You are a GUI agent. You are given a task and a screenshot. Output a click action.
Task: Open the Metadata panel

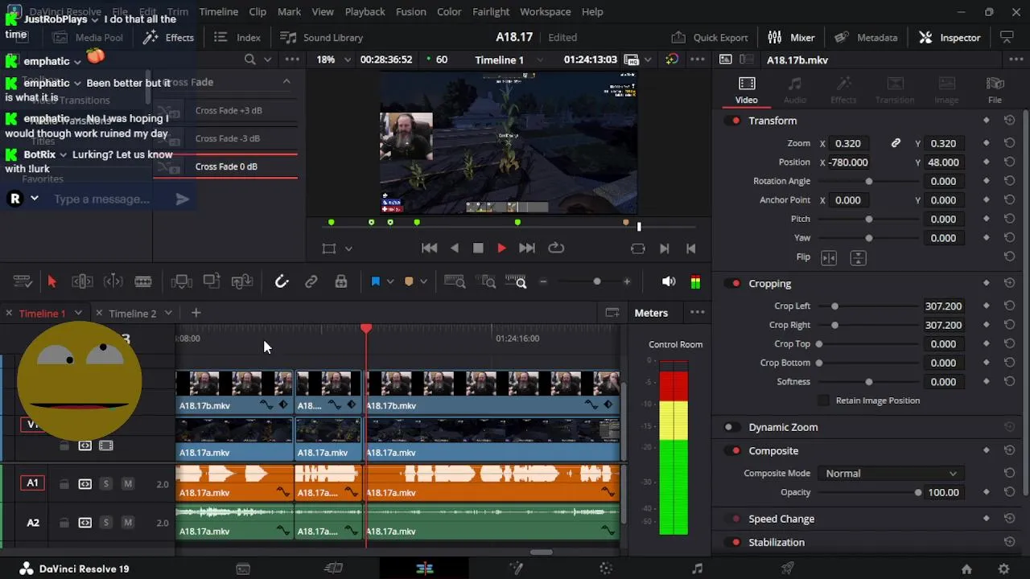tap(866, 38)
